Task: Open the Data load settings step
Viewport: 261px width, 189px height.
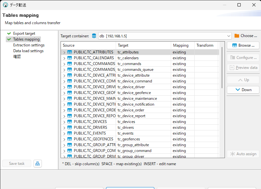Action: [x=28, y=51]
